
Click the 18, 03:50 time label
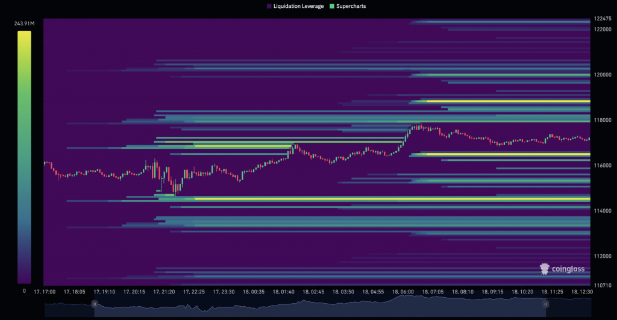(x=343, y=292)
